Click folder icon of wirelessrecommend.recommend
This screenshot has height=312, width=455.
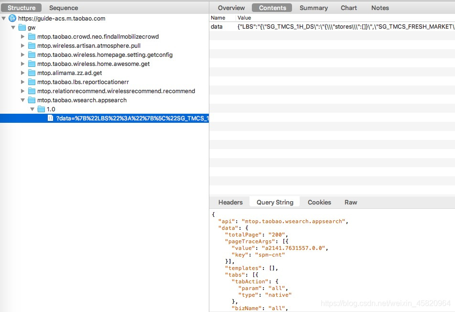click(x=32, y=91)
